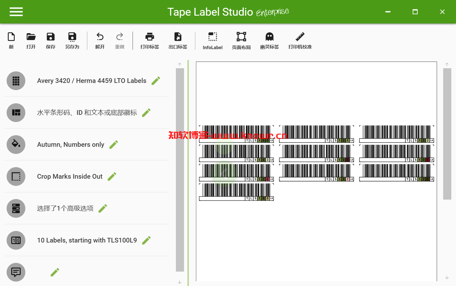The height and width of the screenshot is (286, 456).
Task: Click the paint bucket color scheme icon
Action: [16, 145]
